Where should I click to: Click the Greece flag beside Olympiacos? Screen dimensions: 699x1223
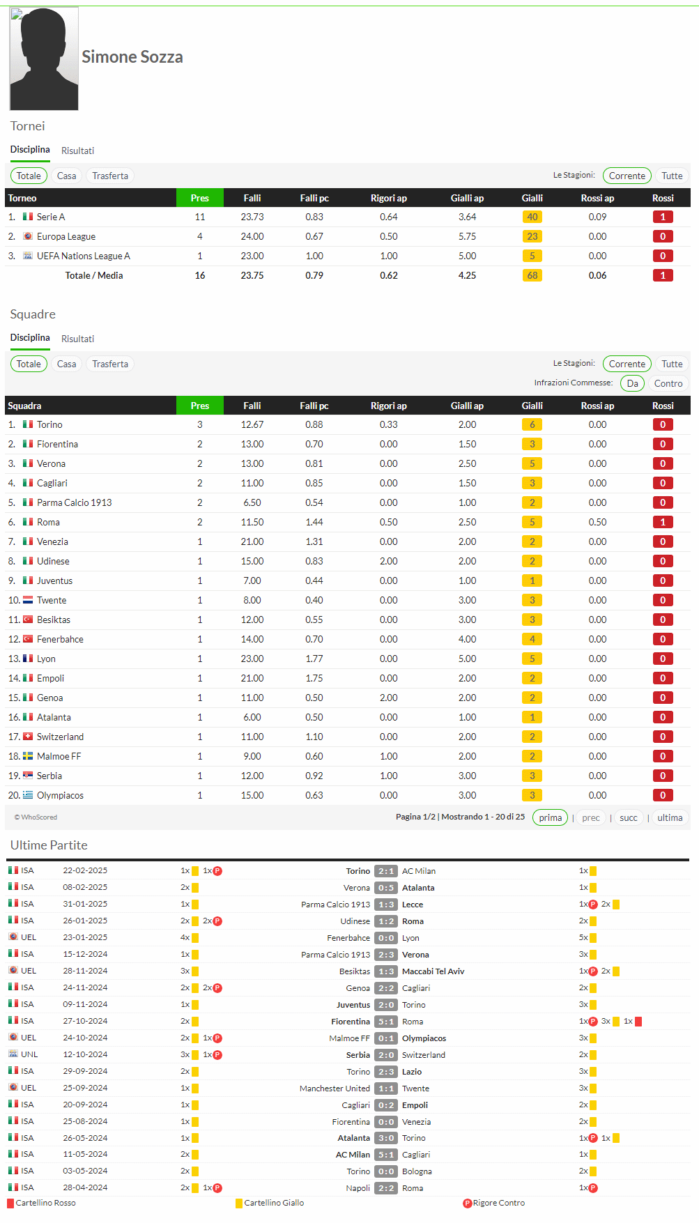tap(28, 795)
